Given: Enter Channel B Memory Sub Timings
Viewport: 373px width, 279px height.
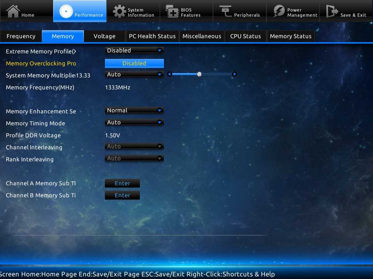Looking at the screenshot, I should tap(122, 195).
